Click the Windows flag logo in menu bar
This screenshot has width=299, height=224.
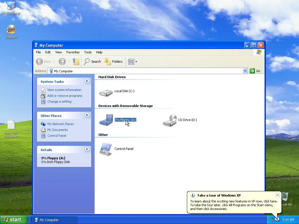(259, 52)
